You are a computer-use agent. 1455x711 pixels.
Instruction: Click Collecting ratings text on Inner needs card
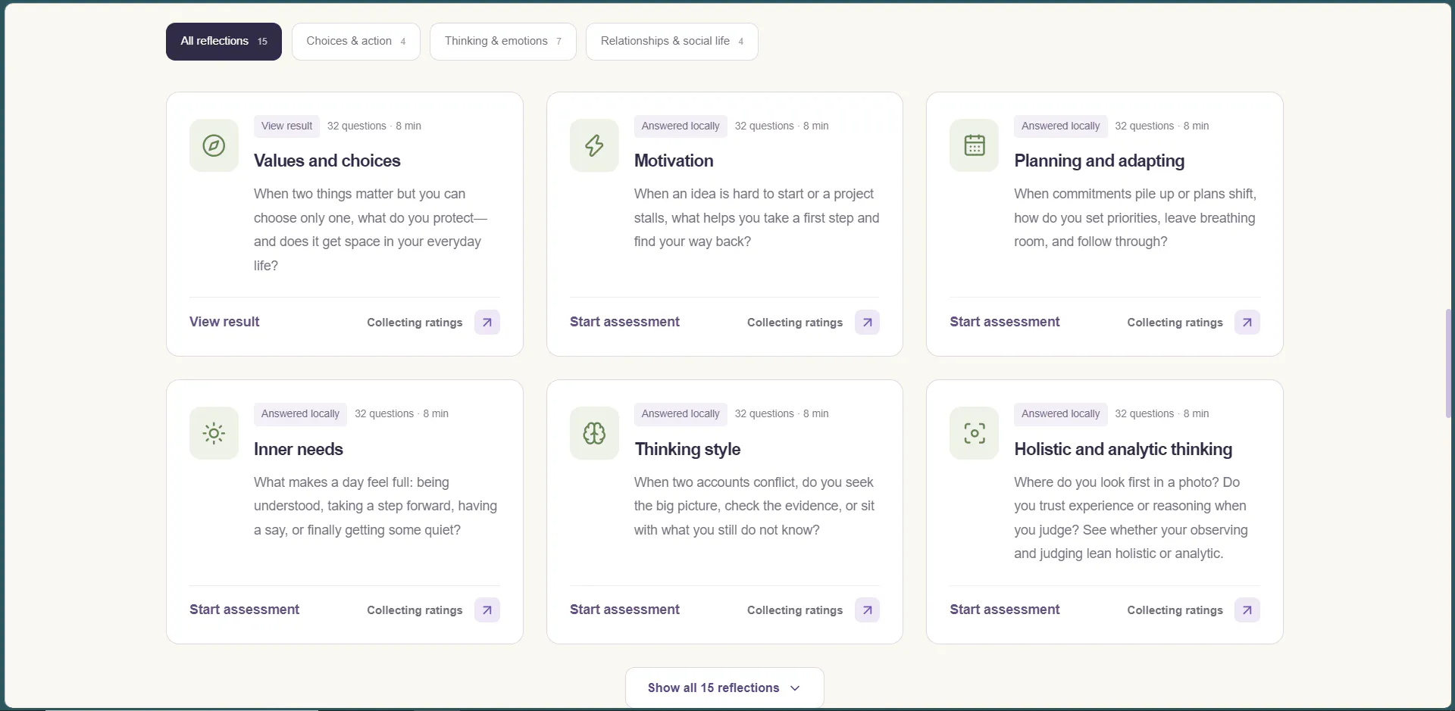pyautogui.click(x=415, y=610)
